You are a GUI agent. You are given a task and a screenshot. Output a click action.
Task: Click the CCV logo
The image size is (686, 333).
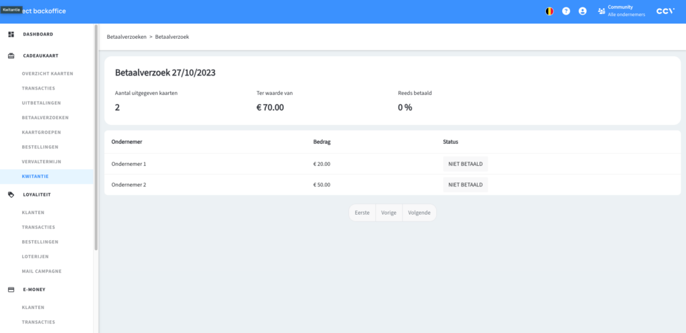[665, 11]
